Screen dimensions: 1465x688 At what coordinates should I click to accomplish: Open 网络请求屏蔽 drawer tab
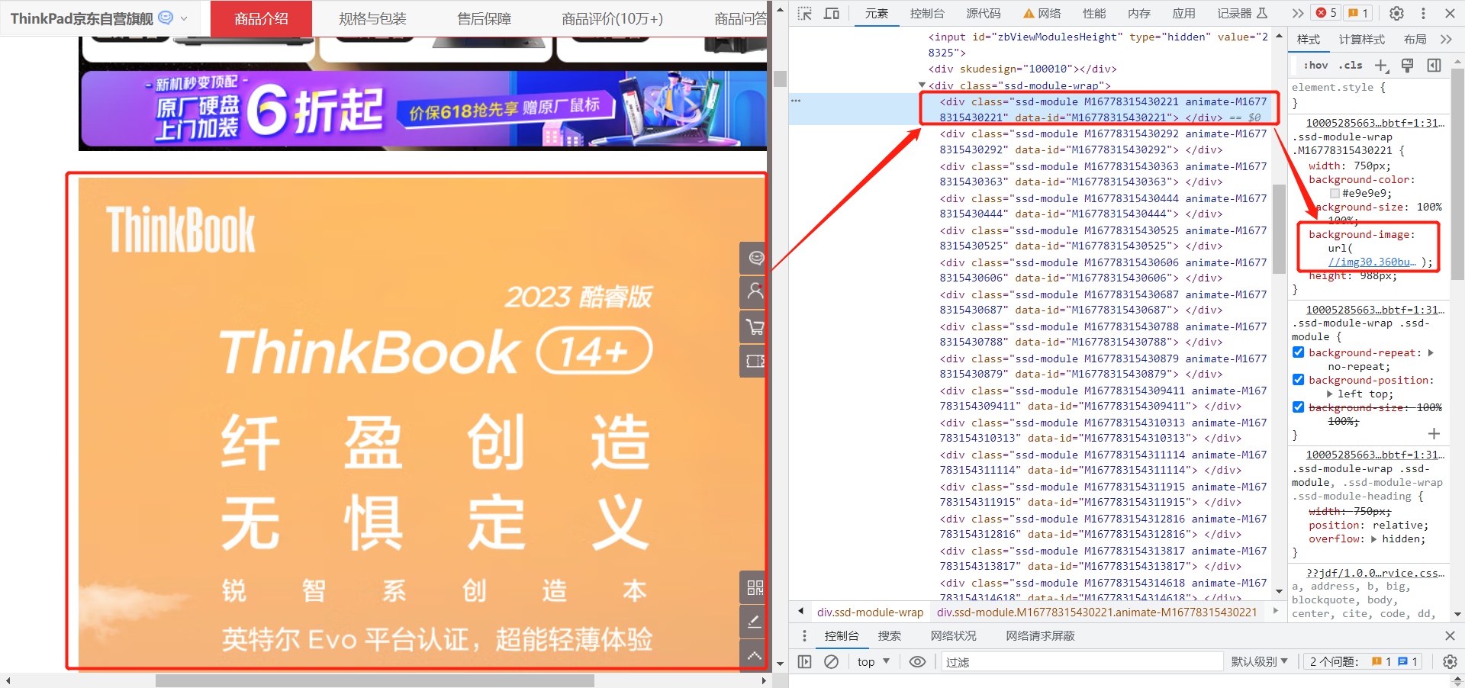coord(1040,635)
